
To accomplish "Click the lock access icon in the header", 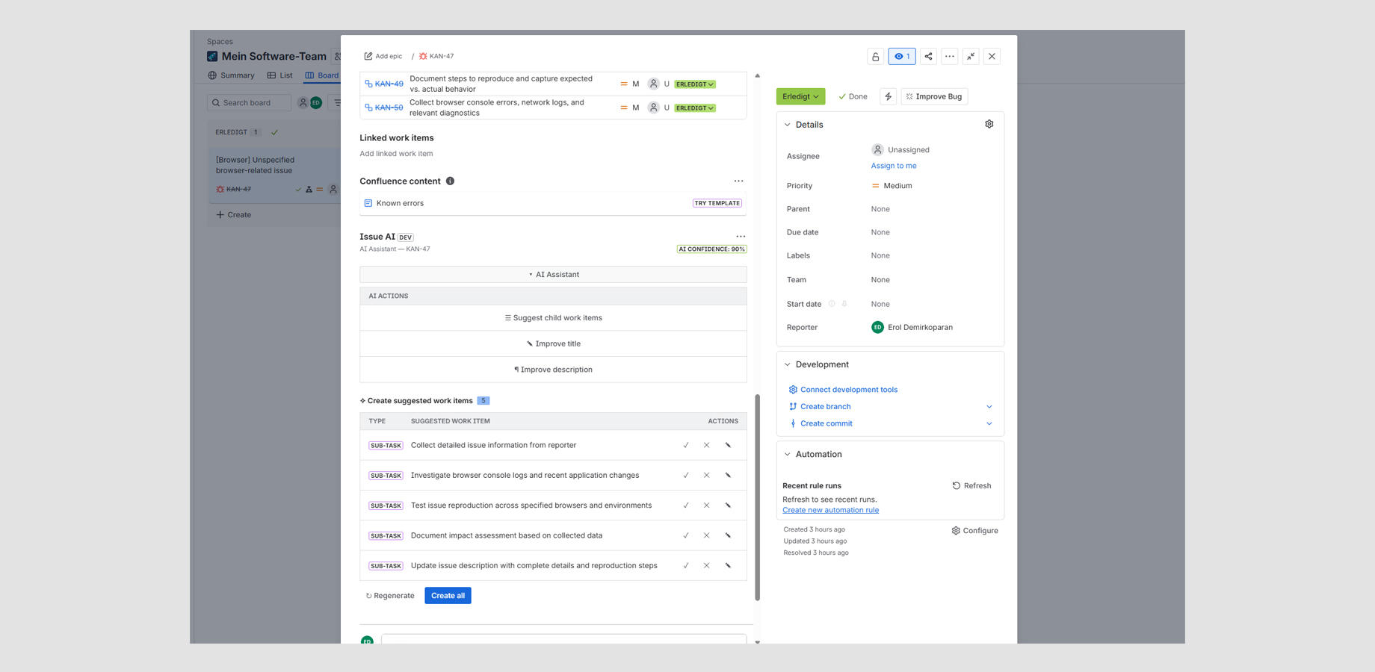I will coord(875,56).
